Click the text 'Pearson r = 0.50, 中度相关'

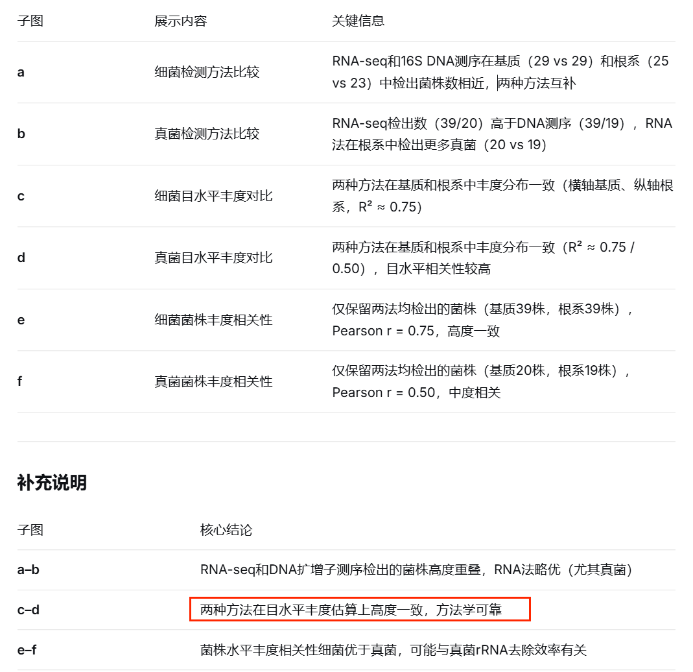(x=416, y=392)
